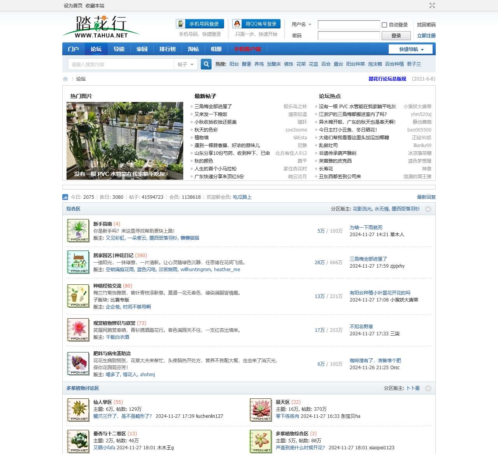Open the 新手指南 forum icon
Viewport: 498px width, 454px height.
tap(78, 231)
